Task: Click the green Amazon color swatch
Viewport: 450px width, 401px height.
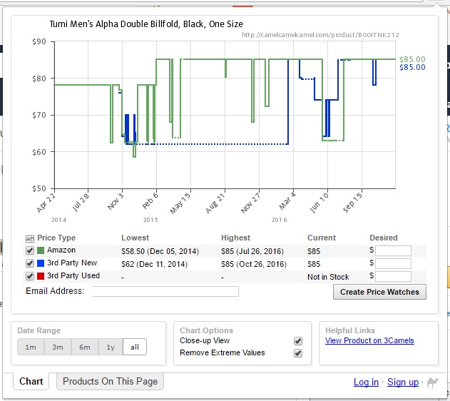Action: (x=41, y=250)
